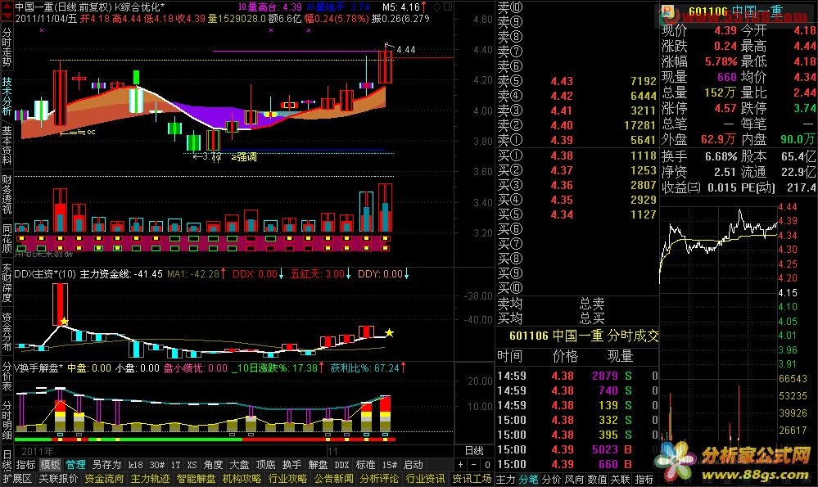Click the K综合优化* indicator title
This screenshot has height=487, width=818.
(x=139, y=7)
